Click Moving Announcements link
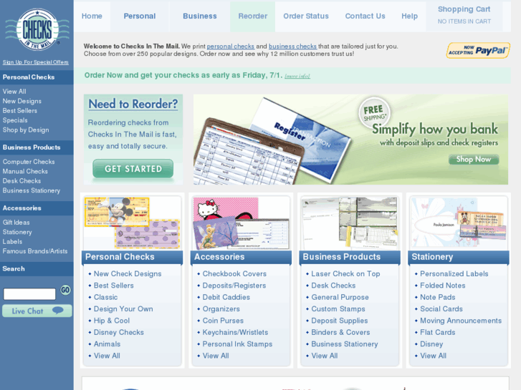This screenshot has width=521, height=390. tap(461, 321)
